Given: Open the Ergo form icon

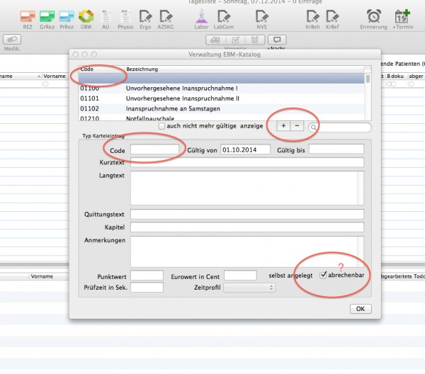Looking at the screenshot, I should point(145,17).
